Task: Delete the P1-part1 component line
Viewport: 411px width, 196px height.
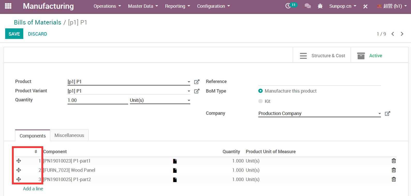Action: pos(394,161)
